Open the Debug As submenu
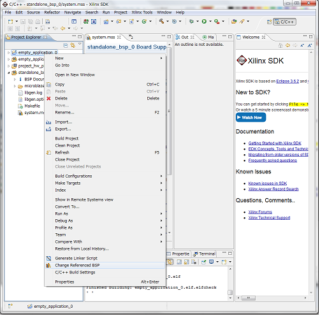Screen dimensions: 320x316 [x=161, y=221]
